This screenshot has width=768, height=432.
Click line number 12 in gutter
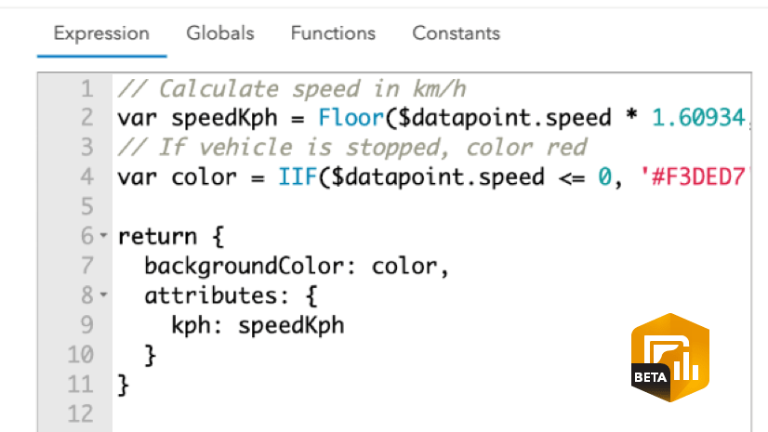point(81,412)
